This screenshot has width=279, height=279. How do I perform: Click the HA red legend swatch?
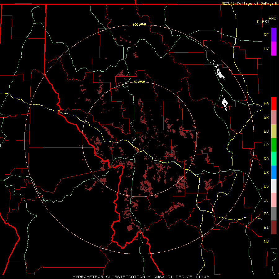[x=274, y=104]
